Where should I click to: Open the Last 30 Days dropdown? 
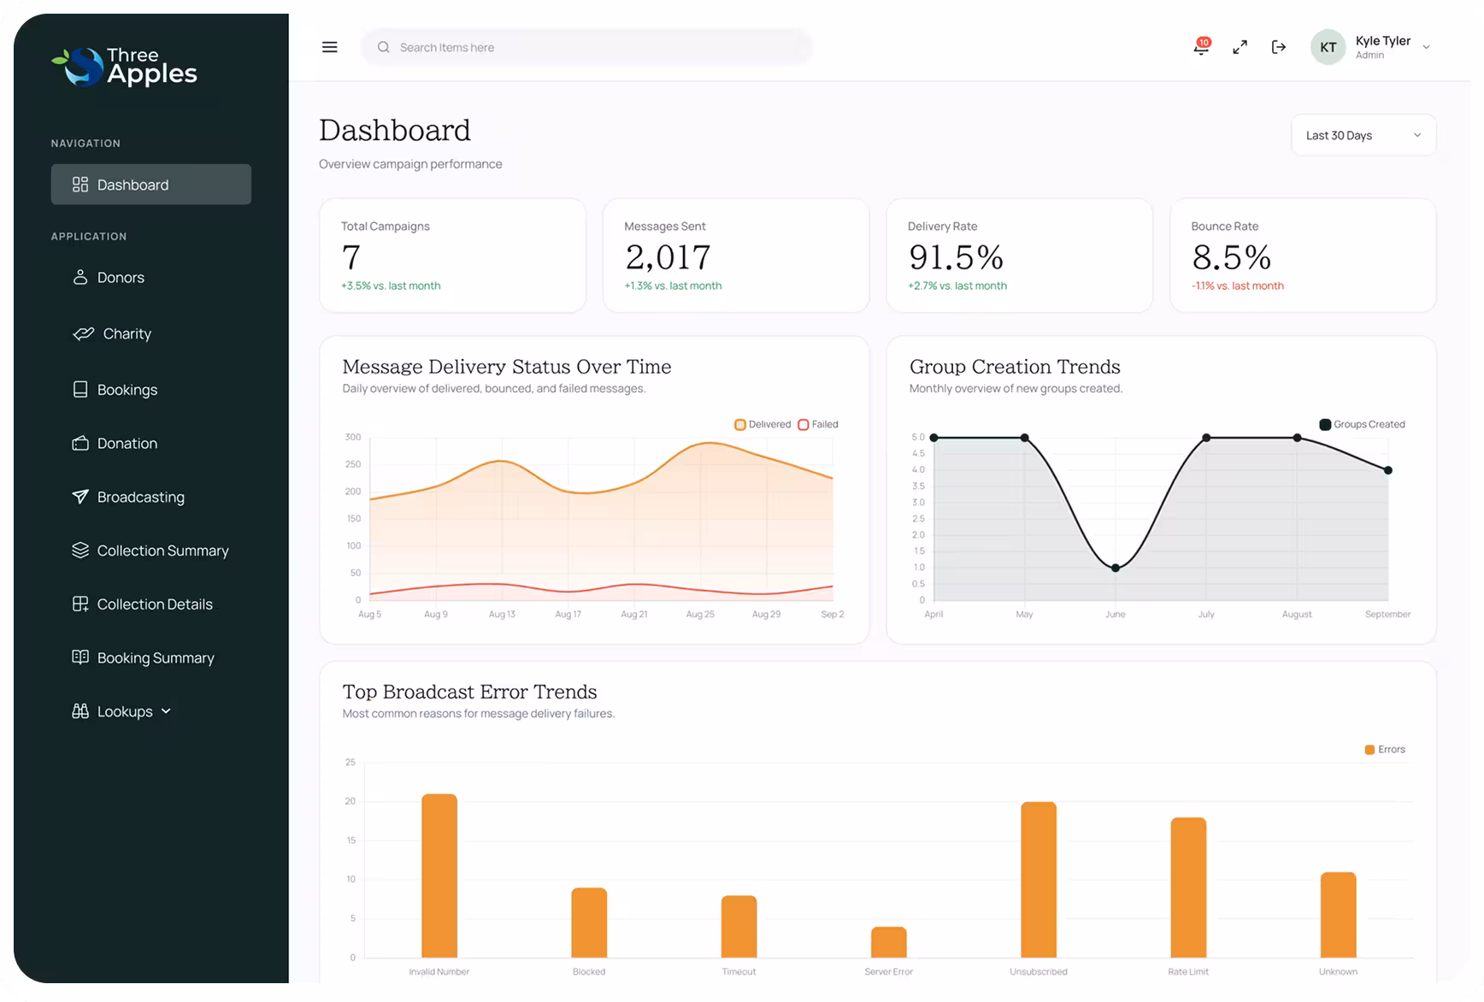[x=1363, y=135]
